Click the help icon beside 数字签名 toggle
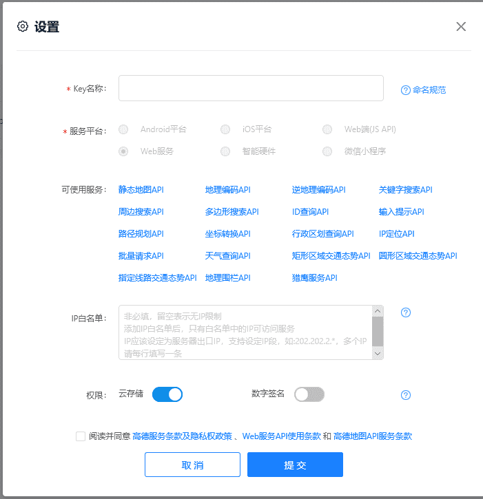Screen dimensions: 483x499 pos(406,395)
